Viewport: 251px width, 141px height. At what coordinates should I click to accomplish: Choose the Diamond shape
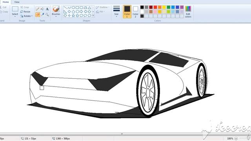69,11
